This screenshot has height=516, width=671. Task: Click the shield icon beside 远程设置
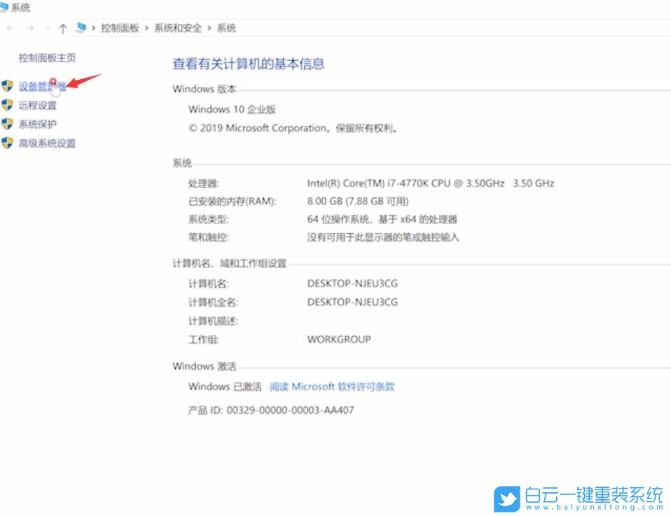[x=9, y=106]
